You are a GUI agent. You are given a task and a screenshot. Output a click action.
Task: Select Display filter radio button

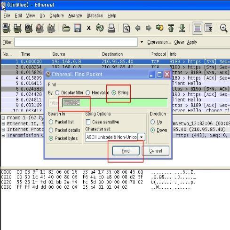57,93
